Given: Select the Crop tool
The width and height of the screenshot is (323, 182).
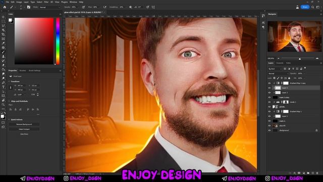Looking at the screenshot, I should click(x=3, y=34).
